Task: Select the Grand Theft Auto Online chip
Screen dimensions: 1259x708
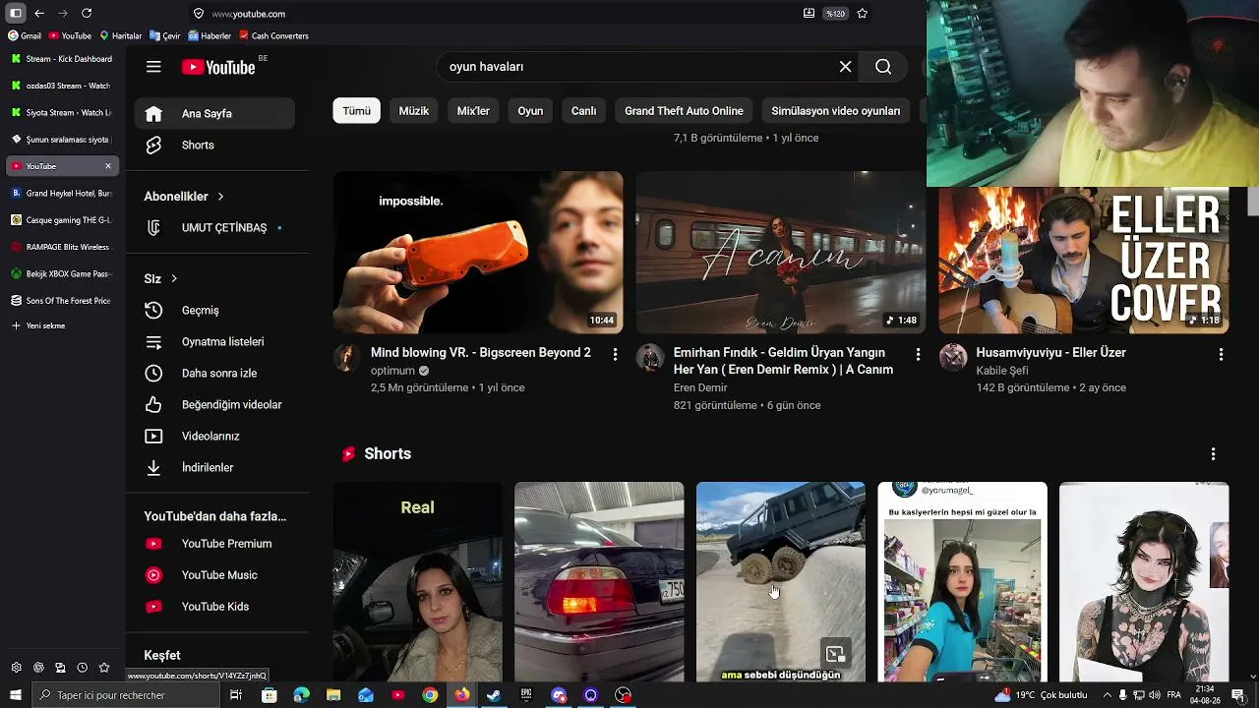Action: 684,111
